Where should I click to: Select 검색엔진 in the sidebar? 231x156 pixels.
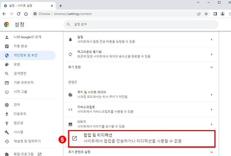coord(20,73)
